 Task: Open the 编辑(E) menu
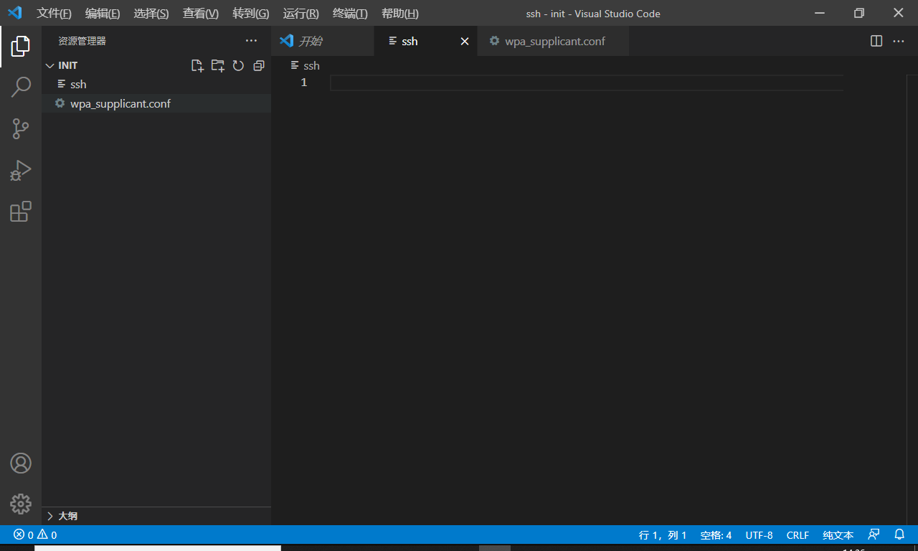103,14
